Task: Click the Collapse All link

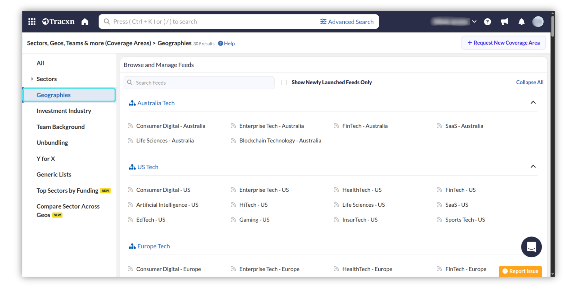Action: 530,82
